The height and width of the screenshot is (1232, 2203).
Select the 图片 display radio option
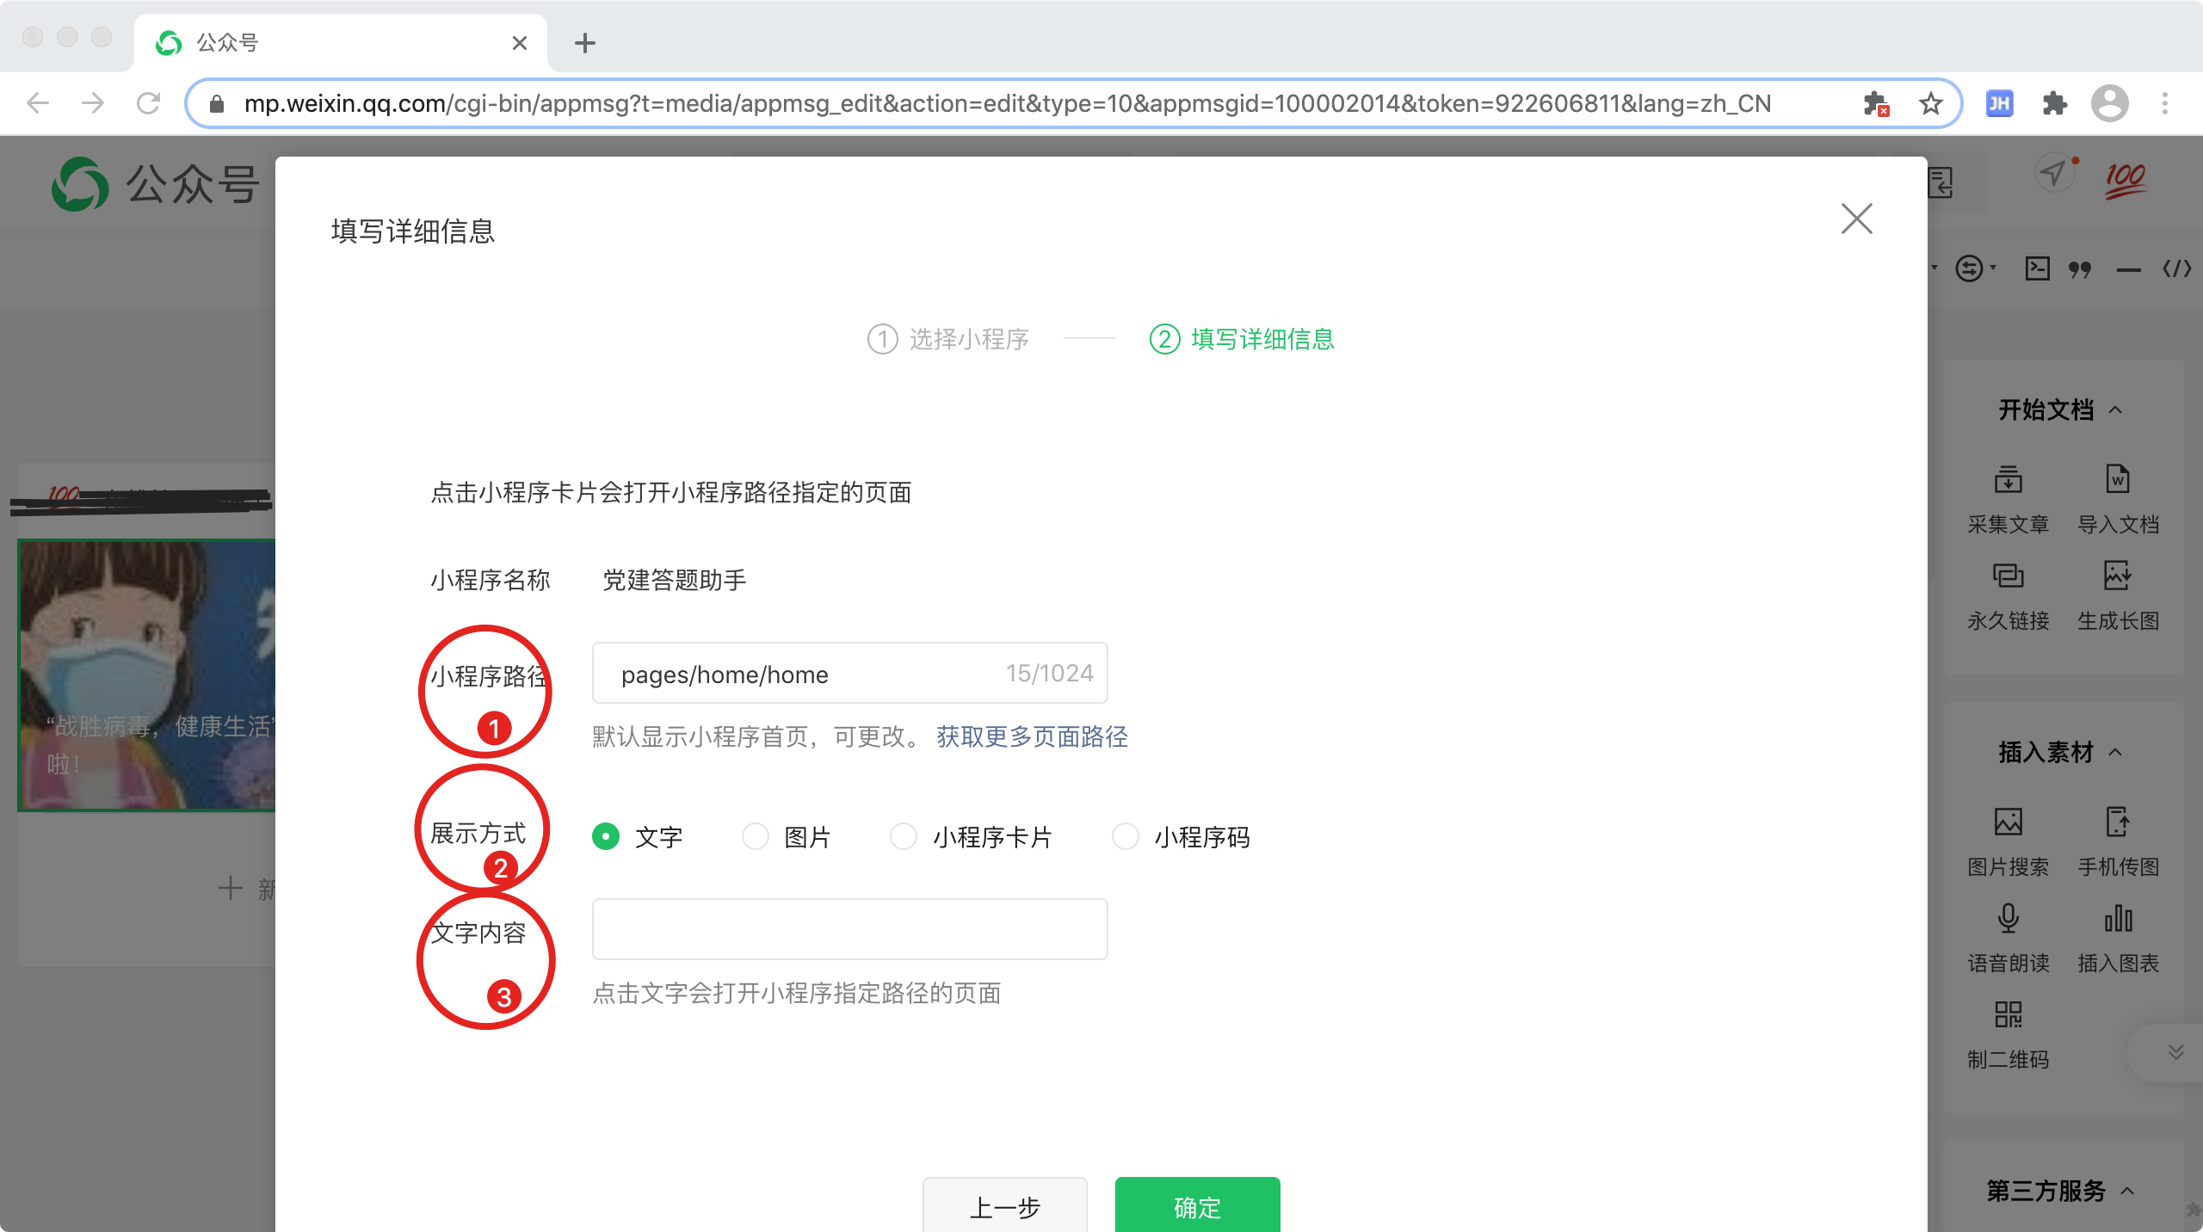point(755,836)
